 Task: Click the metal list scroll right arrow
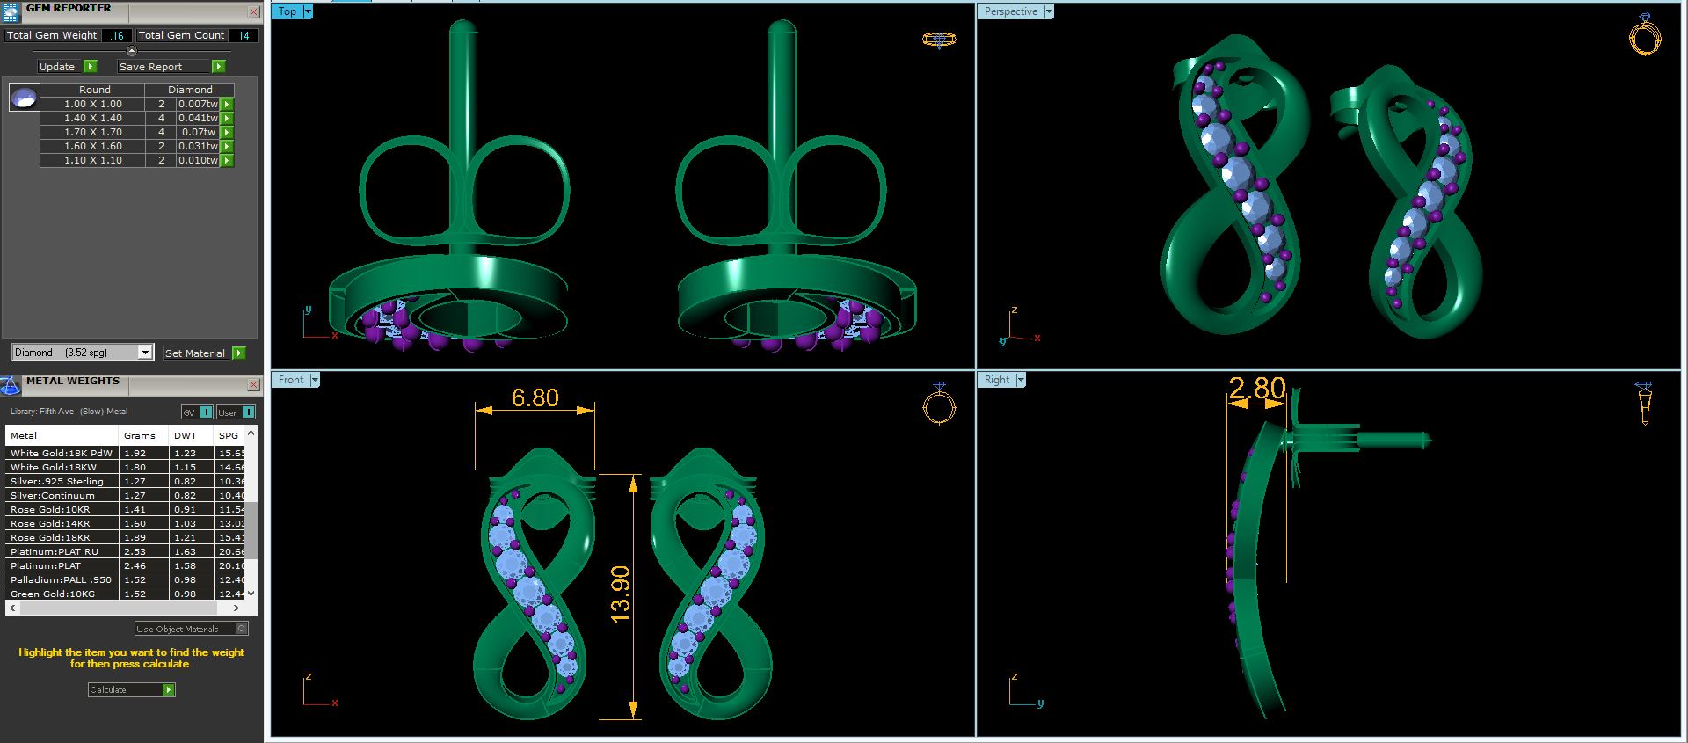click(x=236, y=608)
